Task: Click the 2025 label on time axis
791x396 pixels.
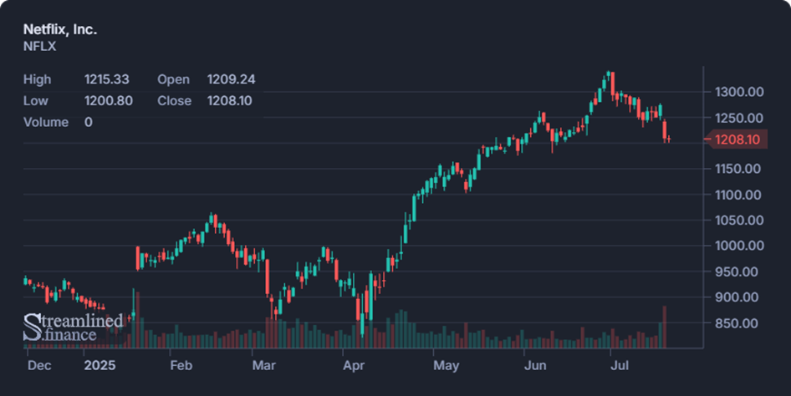Action: 100,365
